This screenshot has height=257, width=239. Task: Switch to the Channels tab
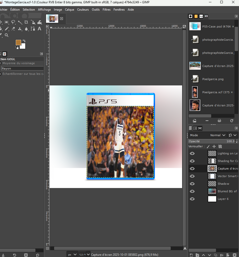click(x=195, y=128)
